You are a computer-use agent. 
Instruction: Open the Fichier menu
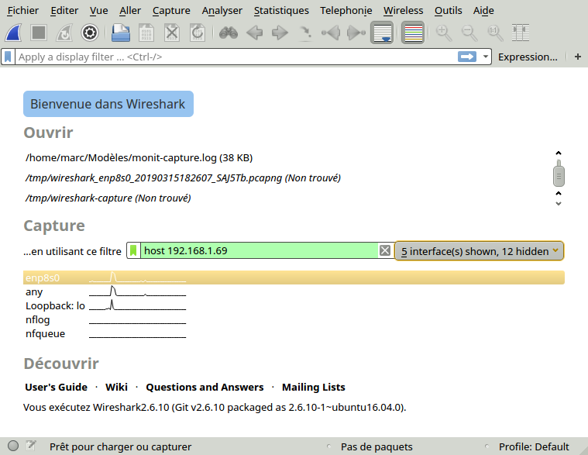(22, 11)
